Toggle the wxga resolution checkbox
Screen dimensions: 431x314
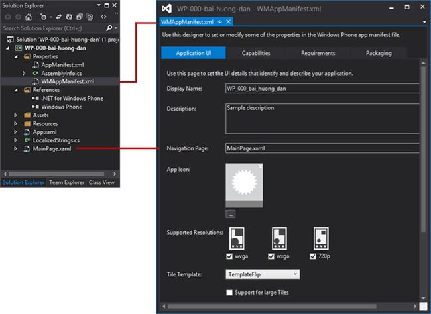(x=271, y=256)
